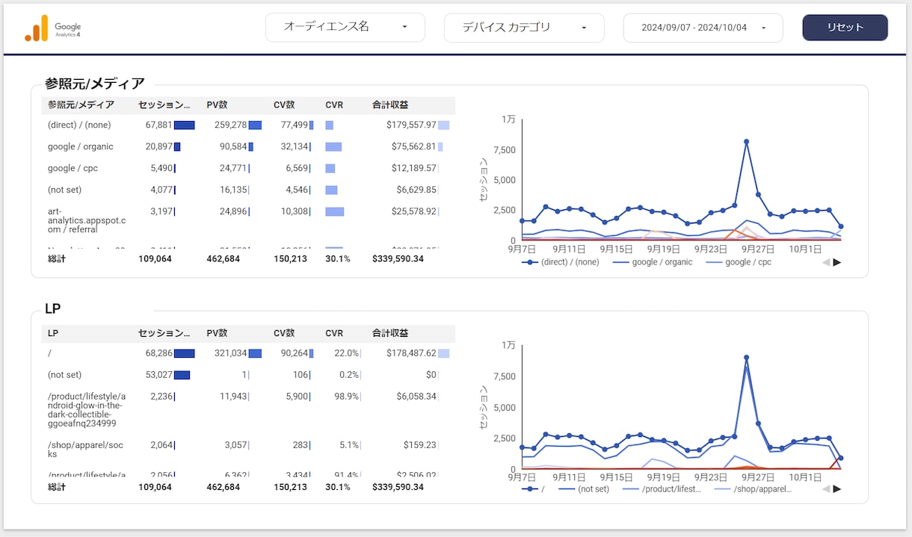The height and width of the screenshot is (537, 912).
Task: Click the 20,897 sessions value
Action: tap(159, 147)
